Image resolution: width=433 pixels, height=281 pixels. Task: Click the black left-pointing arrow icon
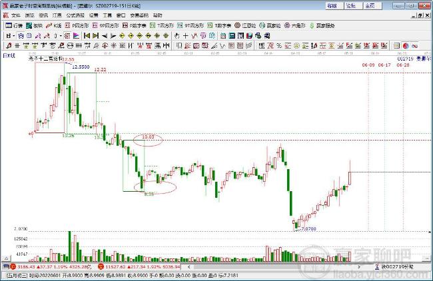(x=105, y=35)
